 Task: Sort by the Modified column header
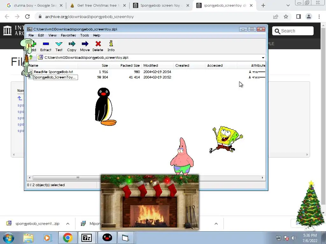[x=157, y=65]
